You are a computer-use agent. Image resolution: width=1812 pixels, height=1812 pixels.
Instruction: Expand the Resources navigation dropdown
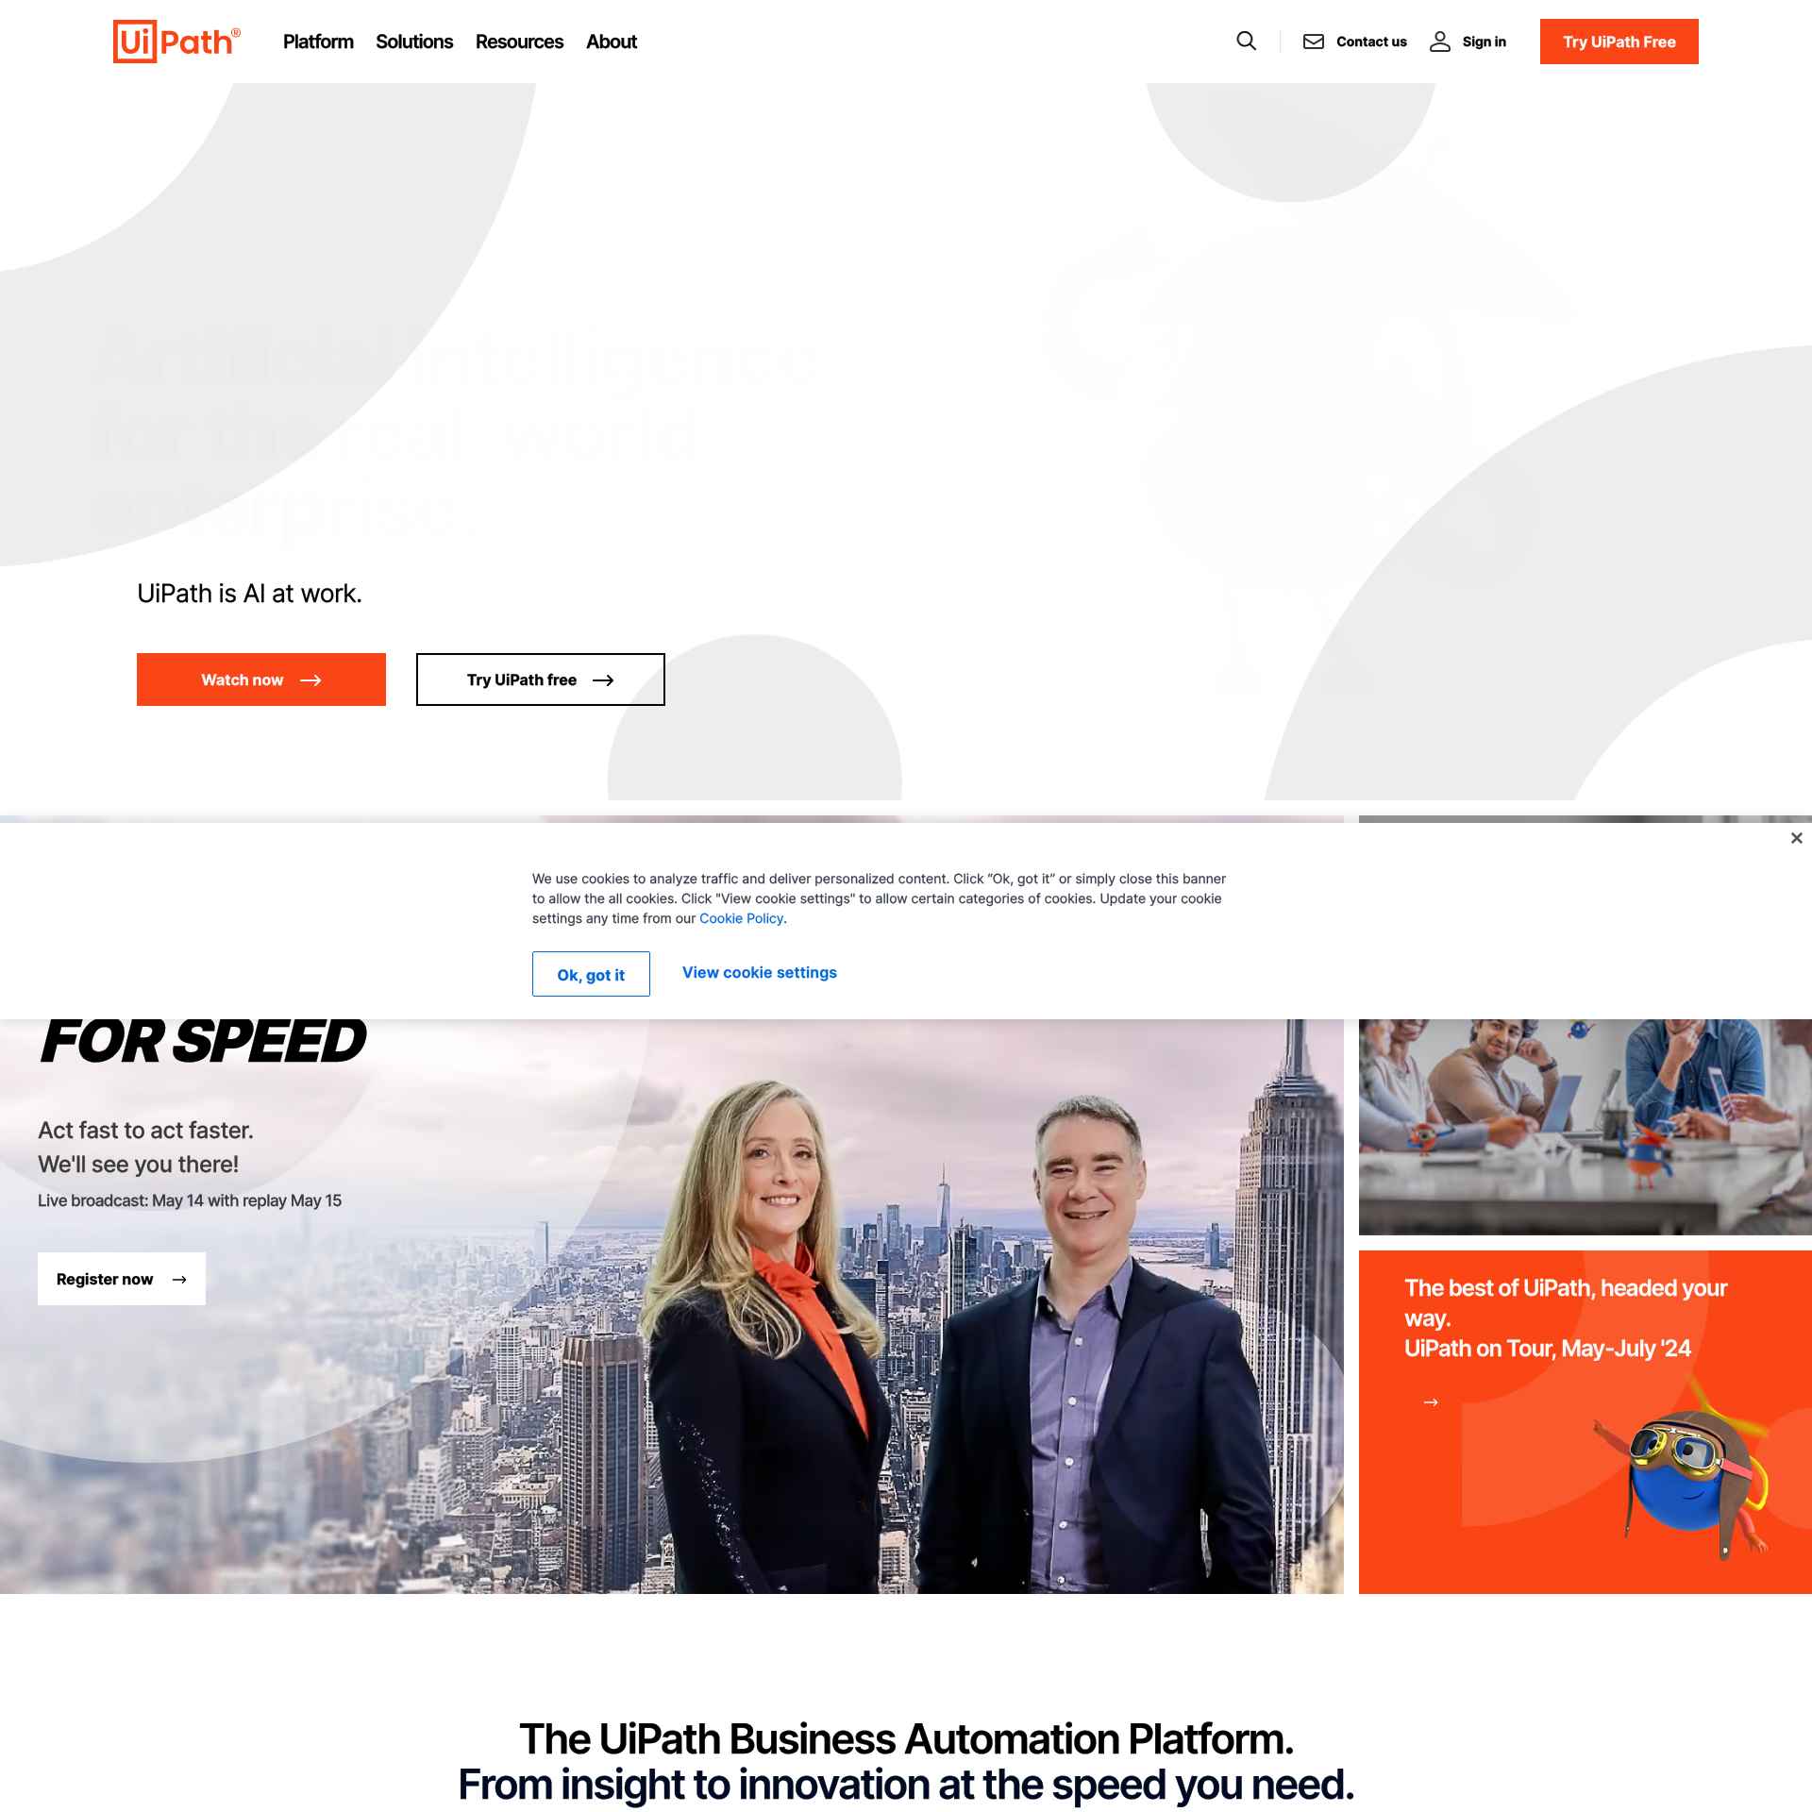click(x=519, y=42)
